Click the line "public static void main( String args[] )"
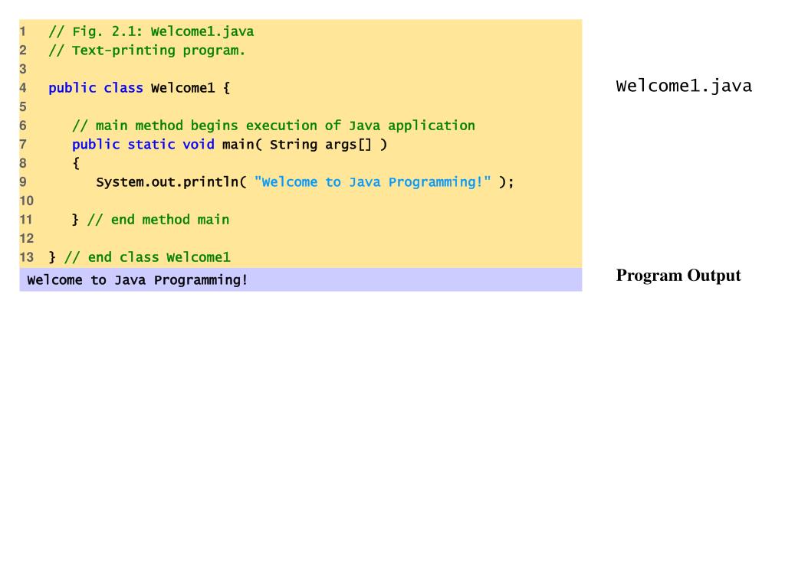The height and width of the screenshot is (588, 785). 229,145
